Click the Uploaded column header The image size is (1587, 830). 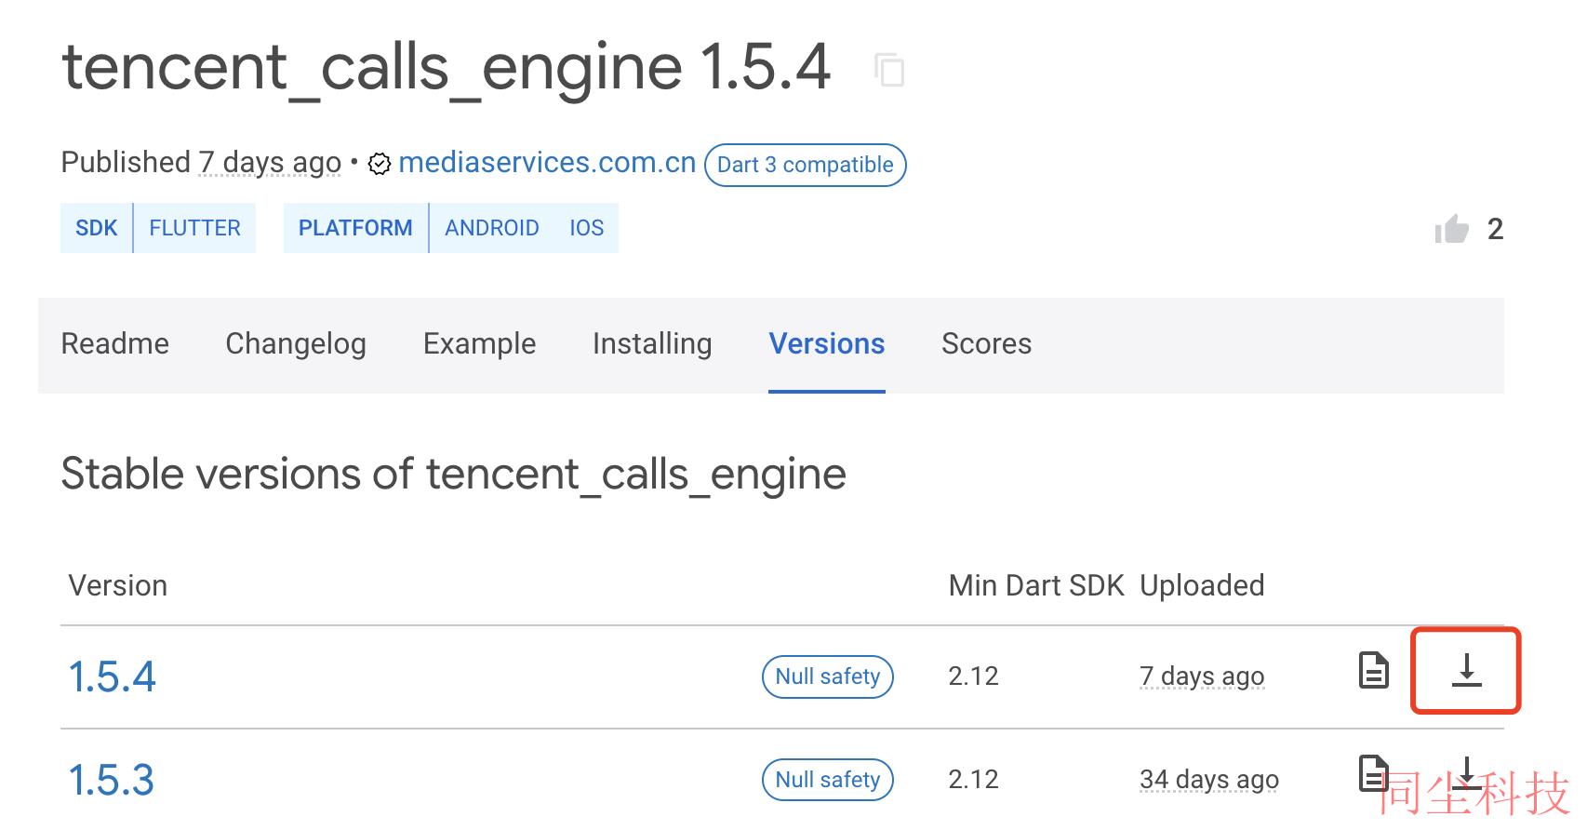click(1202, 586)
